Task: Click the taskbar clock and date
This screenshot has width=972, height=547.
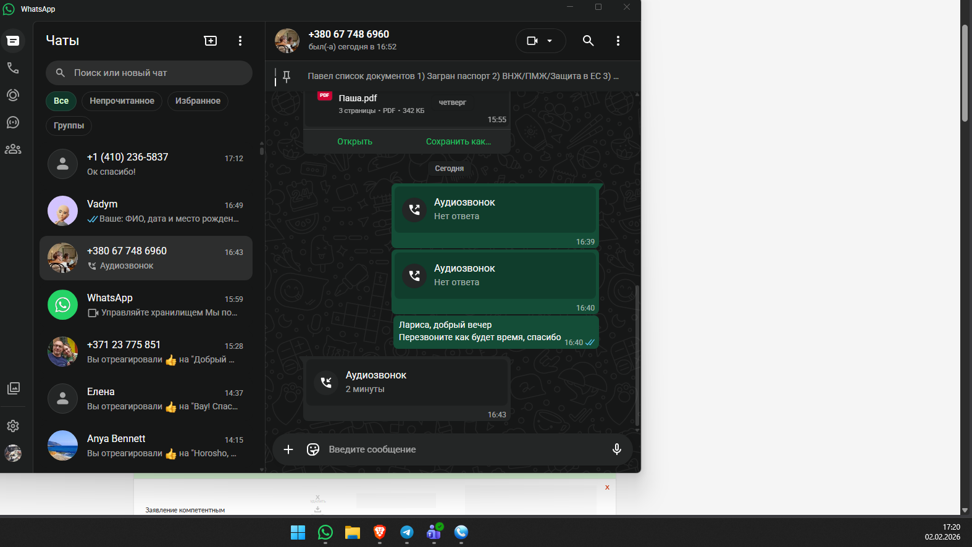Action: pyautogui.click(x=943, y=532)
